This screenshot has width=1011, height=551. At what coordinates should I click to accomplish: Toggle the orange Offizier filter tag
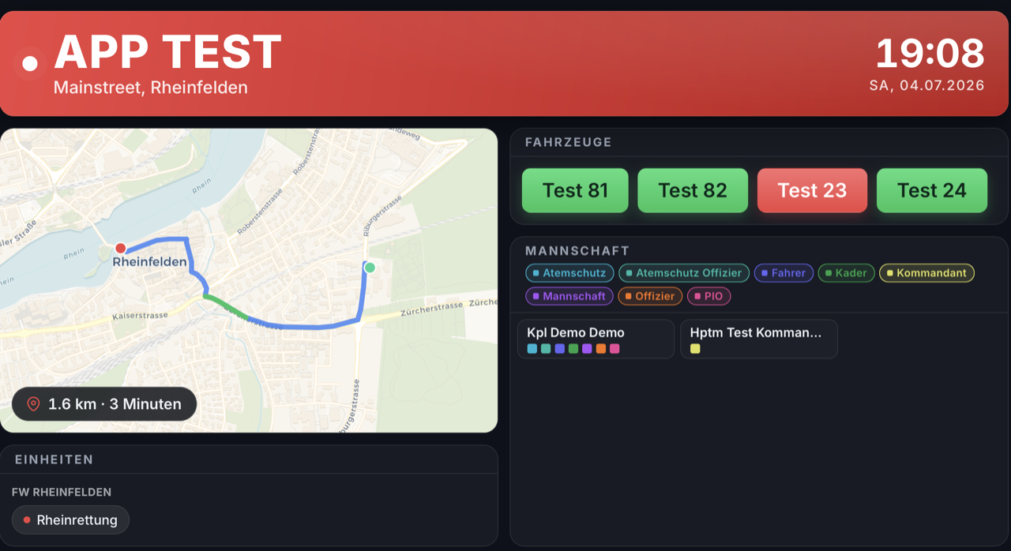650,296
